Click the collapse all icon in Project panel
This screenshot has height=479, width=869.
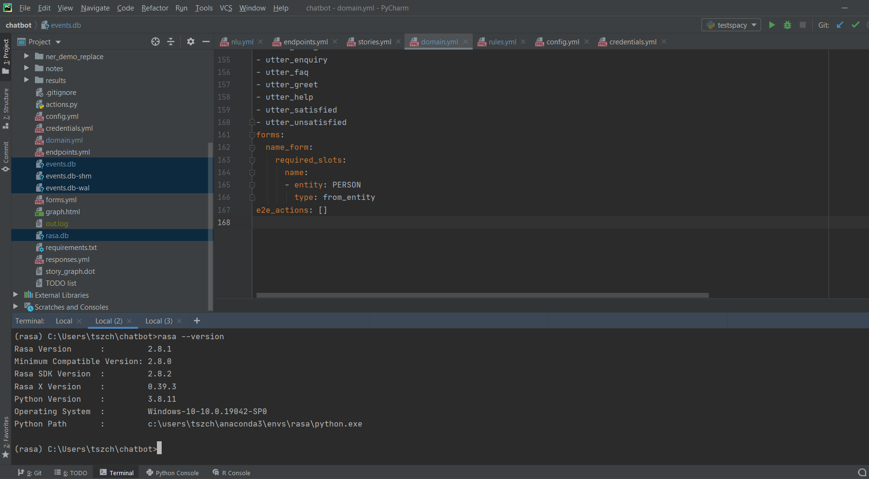click(171, 42)
